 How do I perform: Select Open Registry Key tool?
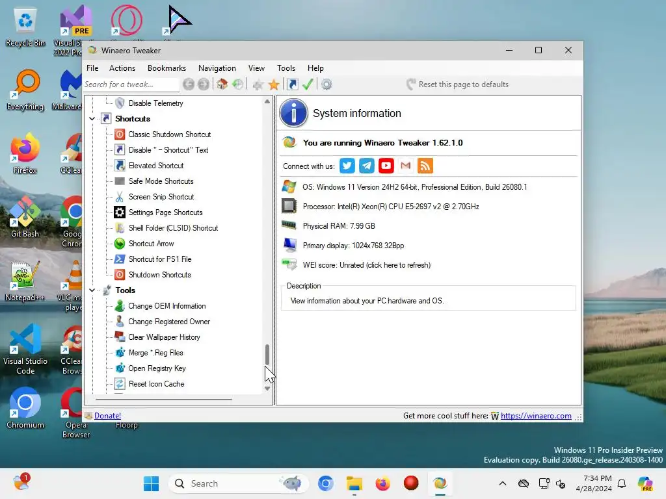click(x=157, y=368)
